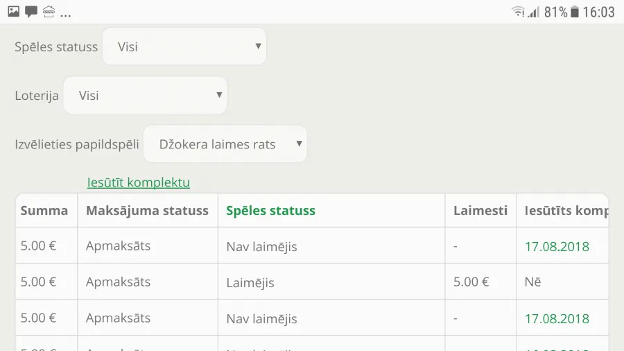The width and height of the screenshot is (624, 351).
Task: Tap the shop notification icon in status bar
Action: pyautogui.click(x=49, y=12)
